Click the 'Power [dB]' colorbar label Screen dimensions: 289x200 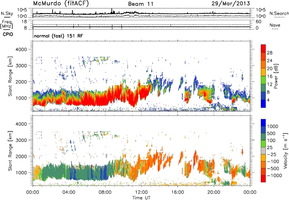pyautogui.click(x=276, y=76)
